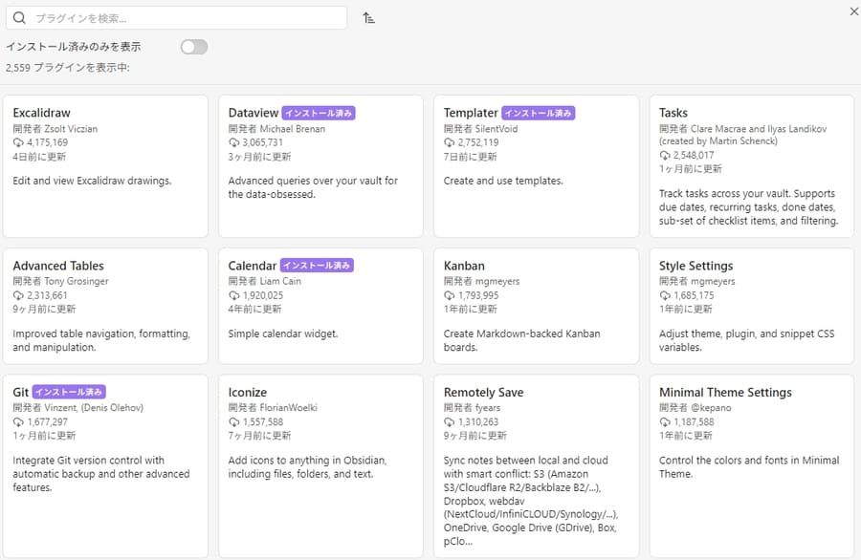
Task: Click description 'Create Markdown-backed Kanban boards.'
Action: [521, 340]
